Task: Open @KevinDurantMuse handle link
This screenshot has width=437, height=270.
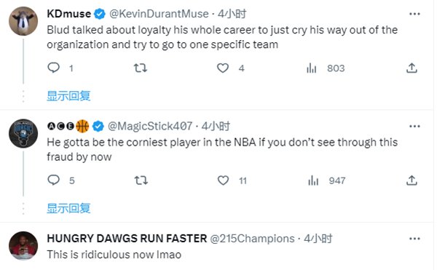Action: pyautogui.click(x=159, y=14)
